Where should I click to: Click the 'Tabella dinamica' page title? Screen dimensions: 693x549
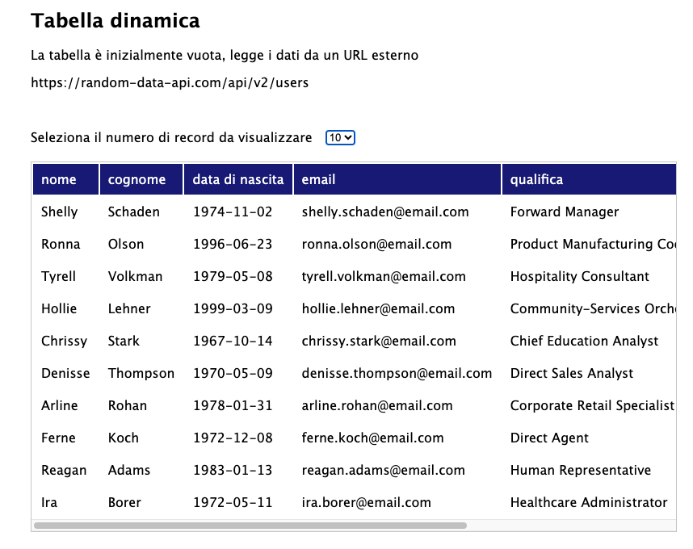[115, 22]
